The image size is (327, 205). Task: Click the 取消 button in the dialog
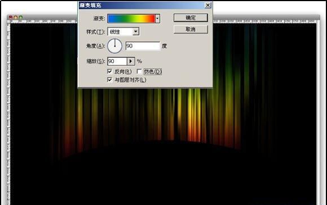tap(191, 29)
